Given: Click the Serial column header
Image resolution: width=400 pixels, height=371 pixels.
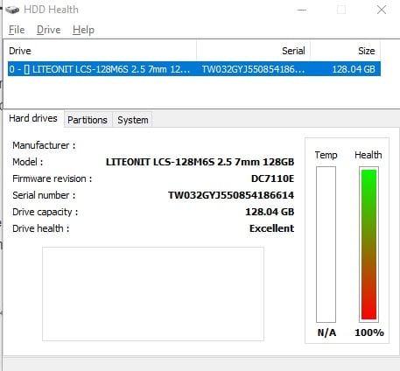Looking at the screenshot, I should [x=253, y=51].
